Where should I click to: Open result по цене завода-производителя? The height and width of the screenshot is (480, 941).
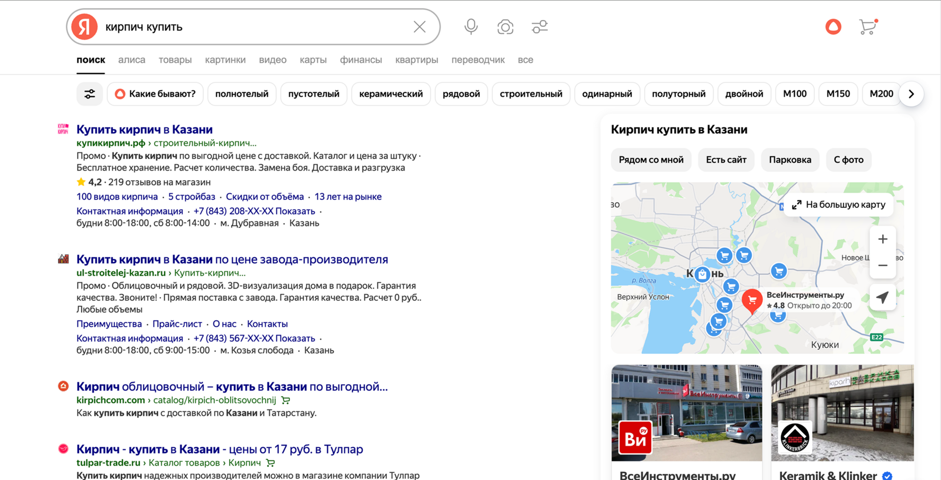(x=232, y=259)
